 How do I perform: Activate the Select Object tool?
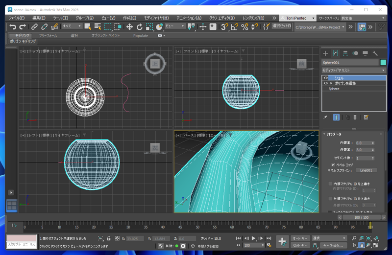88,26
